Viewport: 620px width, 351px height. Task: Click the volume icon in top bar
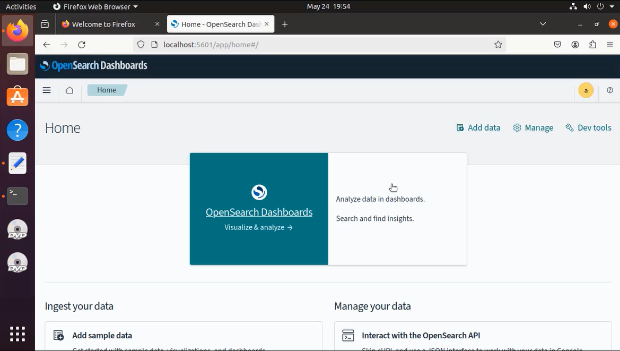point(587,7)
